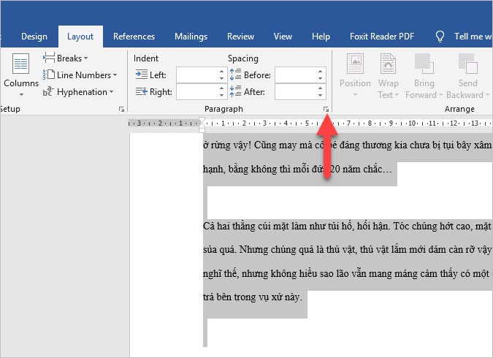Screen dimensions: 493x358
Task: Open Paragraph settings dialog launcher
Action: point(326,109)
